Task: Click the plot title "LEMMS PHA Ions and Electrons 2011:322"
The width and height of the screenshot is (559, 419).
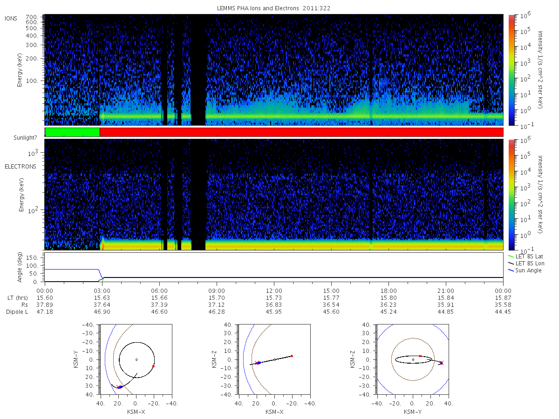Action: (x=274, y=8)
